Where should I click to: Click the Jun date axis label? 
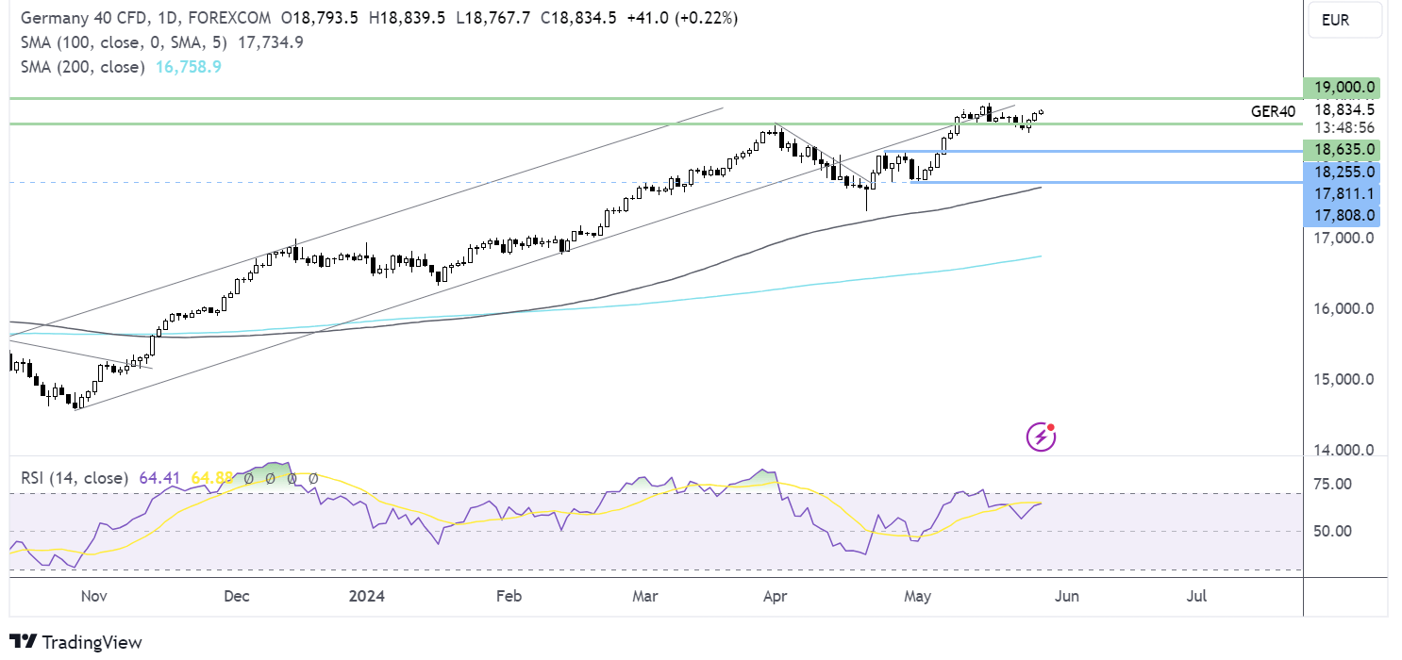pyautogui.click(x=1065, y=596)
